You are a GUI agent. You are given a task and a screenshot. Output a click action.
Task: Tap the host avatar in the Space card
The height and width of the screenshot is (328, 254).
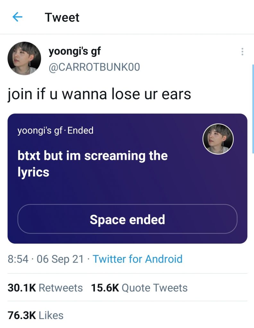218,139
